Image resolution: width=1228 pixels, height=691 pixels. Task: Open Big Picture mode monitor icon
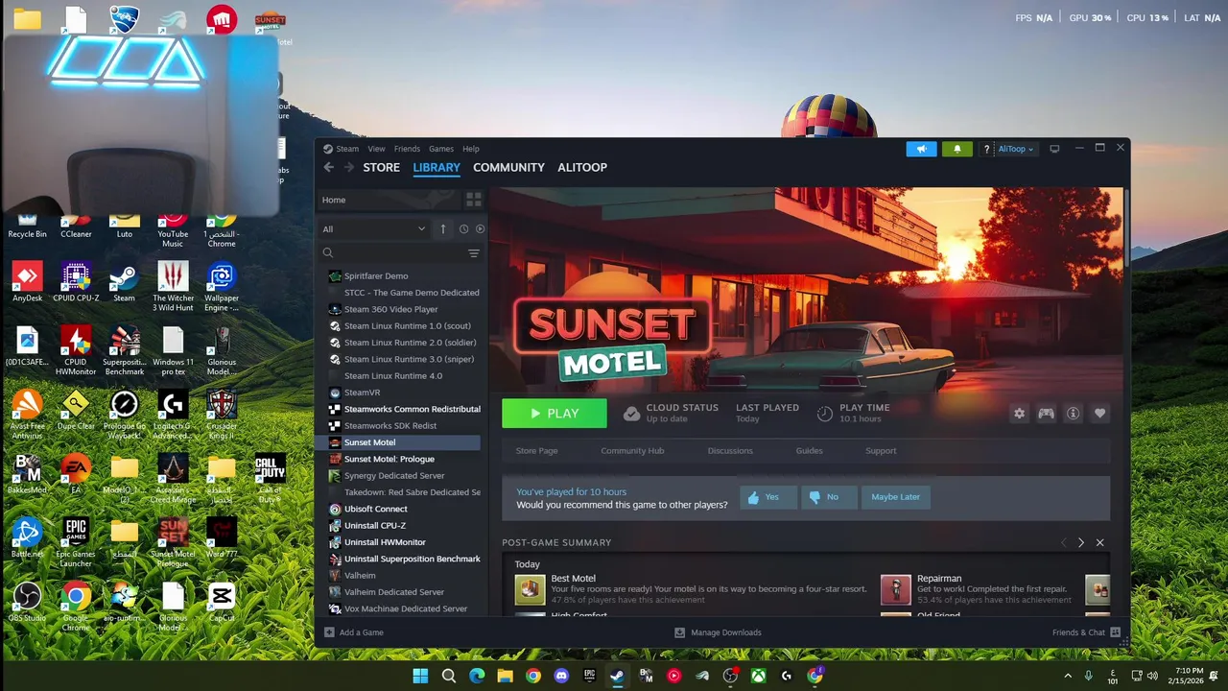[x=1054, y=149]
